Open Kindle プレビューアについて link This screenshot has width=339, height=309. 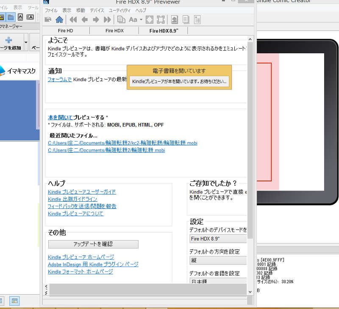(x=76, y=214)
